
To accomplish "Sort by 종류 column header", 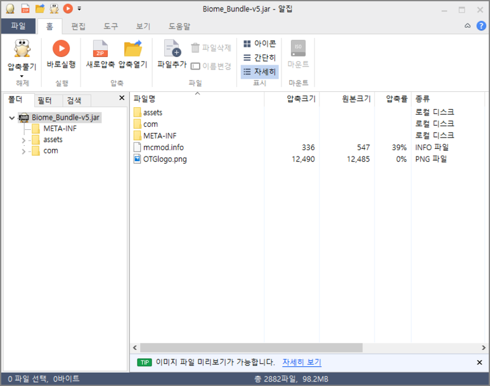I will 448,99.
